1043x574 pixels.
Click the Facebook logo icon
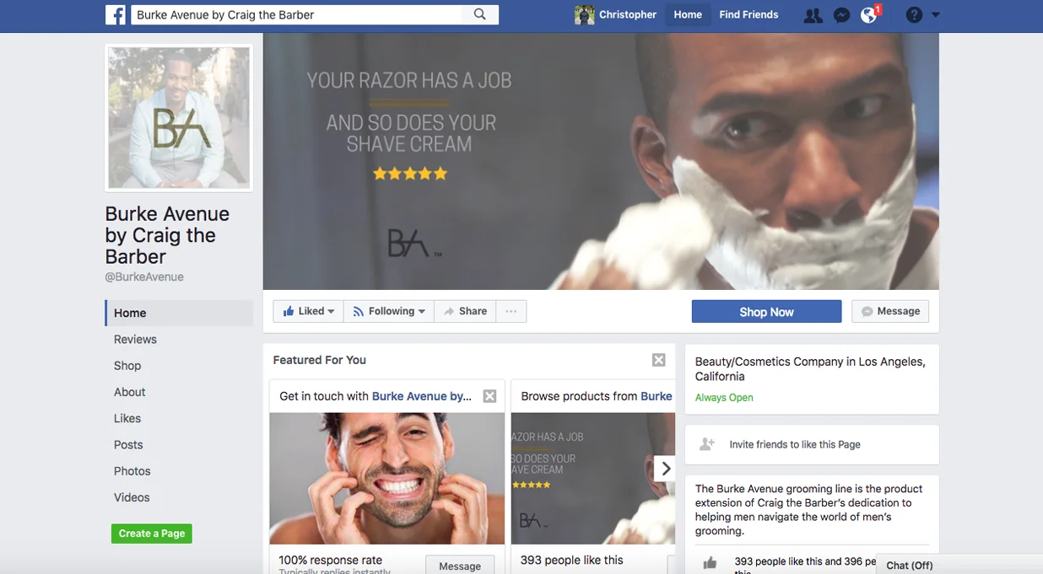point(115,14)
